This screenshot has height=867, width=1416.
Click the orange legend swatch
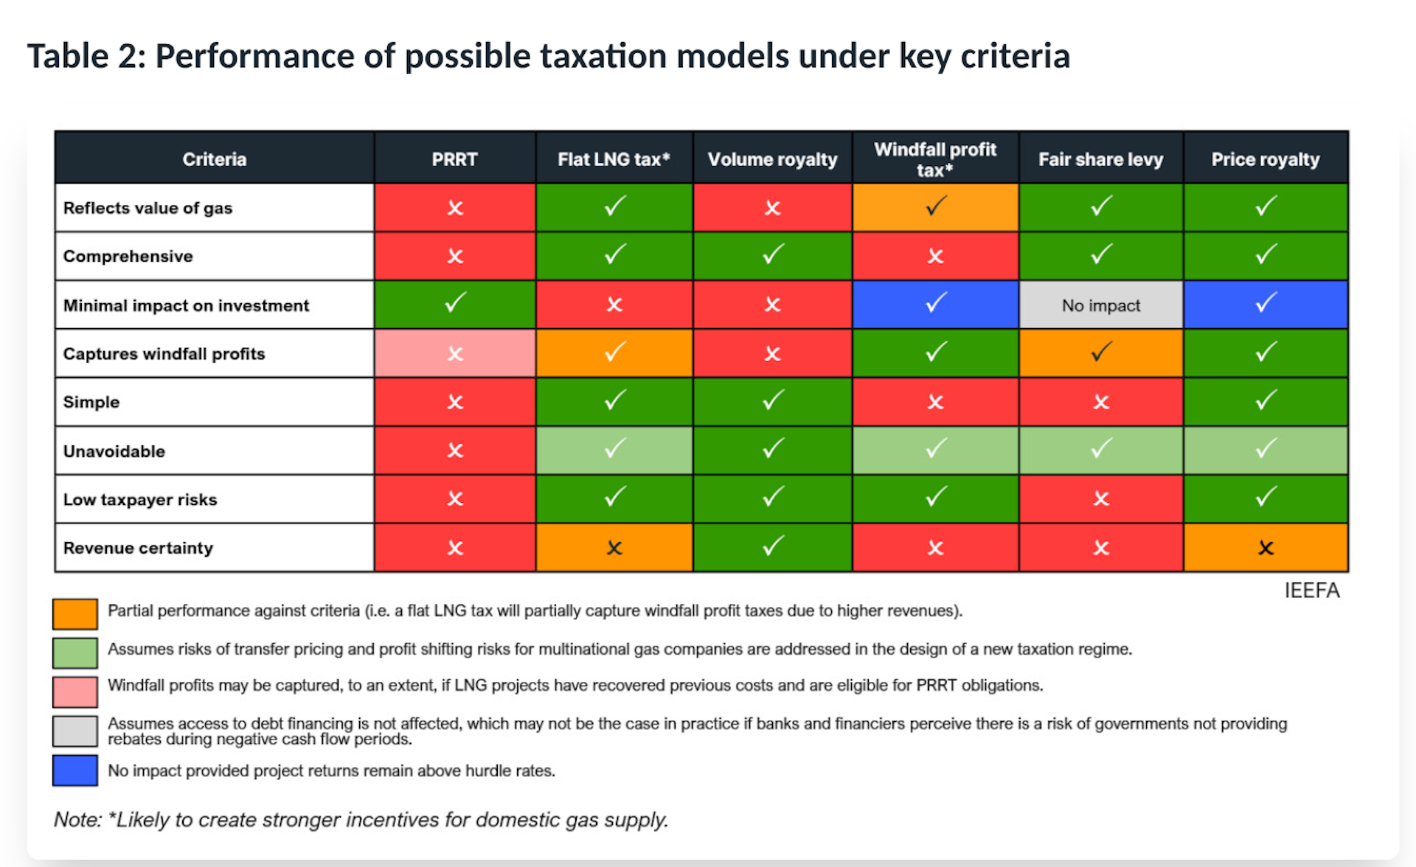[x=74, y=613]
